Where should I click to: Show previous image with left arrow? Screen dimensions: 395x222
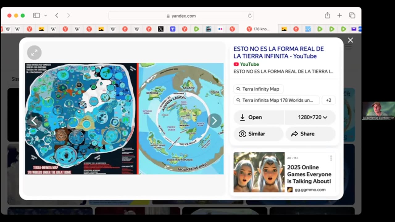pos(34,121)
